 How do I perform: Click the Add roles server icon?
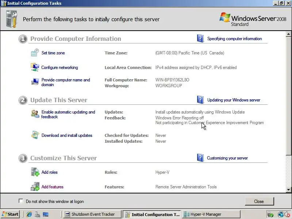(x=35, y=172)
